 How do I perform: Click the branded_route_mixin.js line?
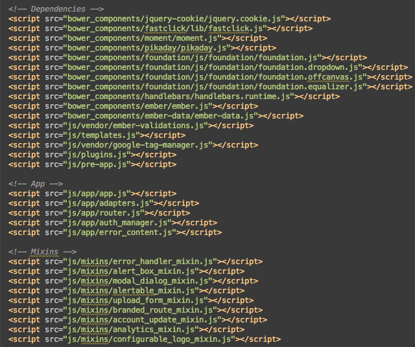[x=136, y=310]
